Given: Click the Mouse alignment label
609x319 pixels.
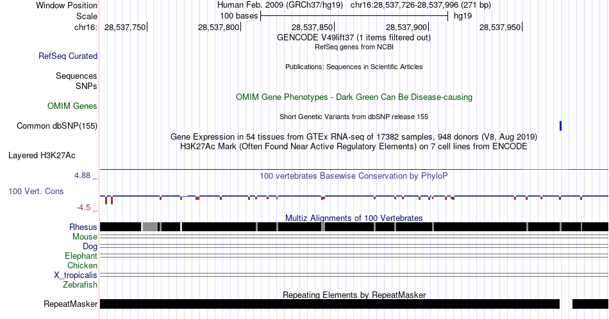Looking at the screenshot, I should [85, 236].
